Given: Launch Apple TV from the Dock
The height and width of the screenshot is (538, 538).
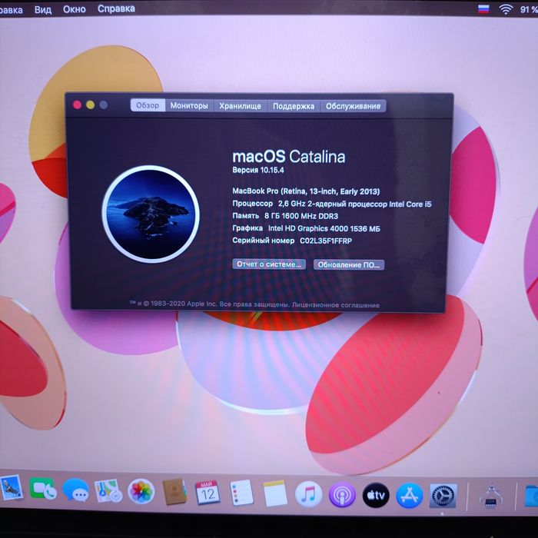Looking at the screenshot, I should pyautogui.click(x=376, y=495).
